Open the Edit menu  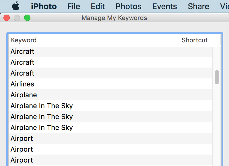98,6
